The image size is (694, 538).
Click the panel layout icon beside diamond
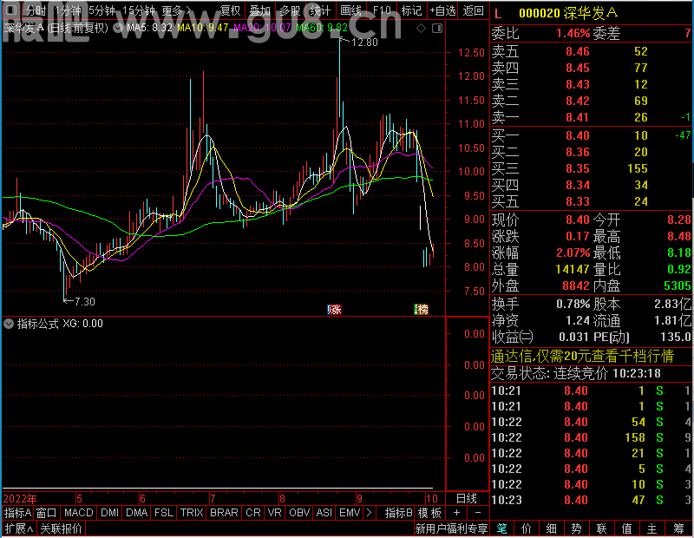click(437, 29)
